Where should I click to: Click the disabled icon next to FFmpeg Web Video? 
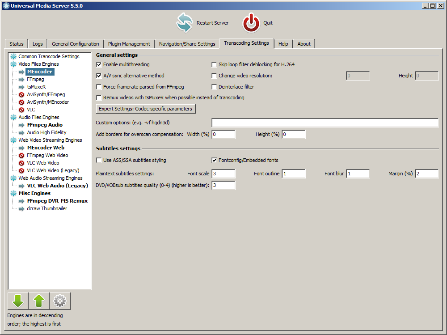(x=21, y=155)
